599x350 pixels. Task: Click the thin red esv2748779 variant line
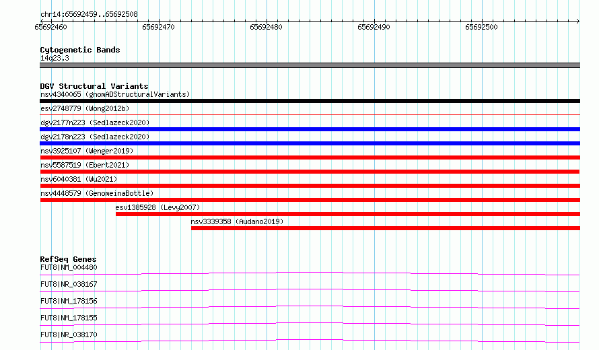click(x=310, y=114)
